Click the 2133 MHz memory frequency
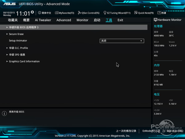 coord(159,75)
